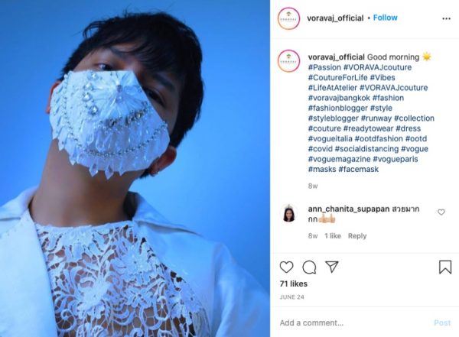Click the masked model photo
The height and width of the screenshot is (337, 459).
[x=135, y=168]
